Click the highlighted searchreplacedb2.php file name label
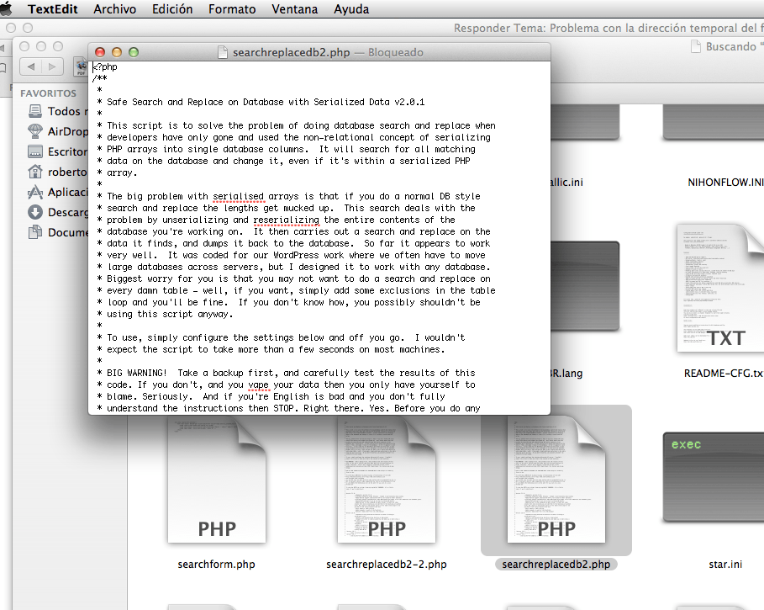The image size is (764, 610). click(x=556, y=565)
